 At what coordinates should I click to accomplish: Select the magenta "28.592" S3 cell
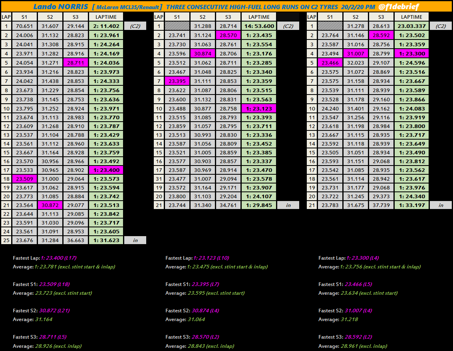tap(381, 35)
